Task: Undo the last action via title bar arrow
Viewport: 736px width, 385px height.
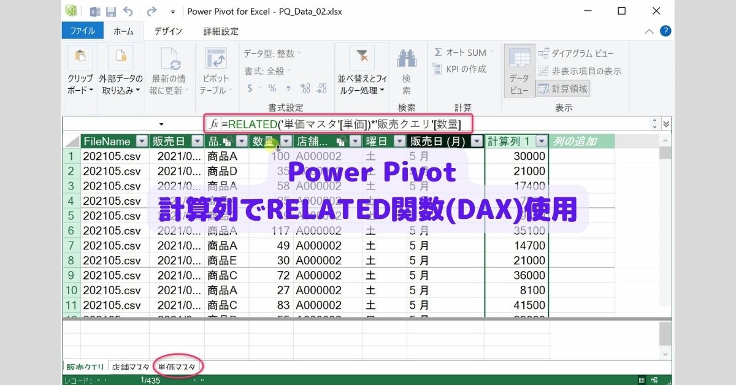Action: pyautogui.click(x=128, y=11)
